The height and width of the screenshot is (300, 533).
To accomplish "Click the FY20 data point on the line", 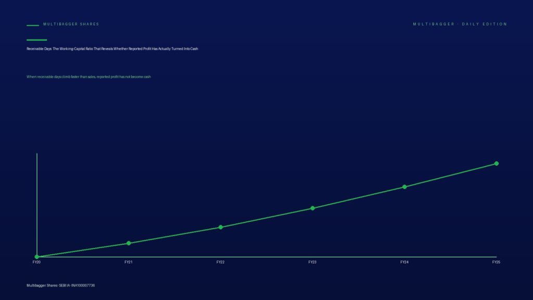I will click(x=37, y=257).
